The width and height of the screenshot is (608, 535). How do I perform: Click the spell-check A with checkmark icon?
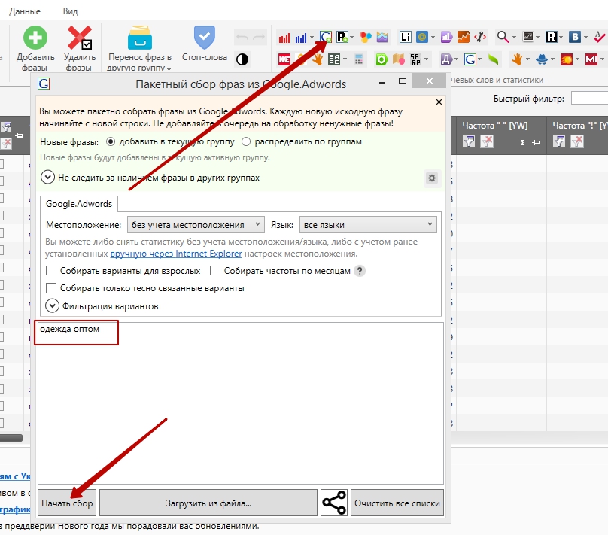[600, 37]
